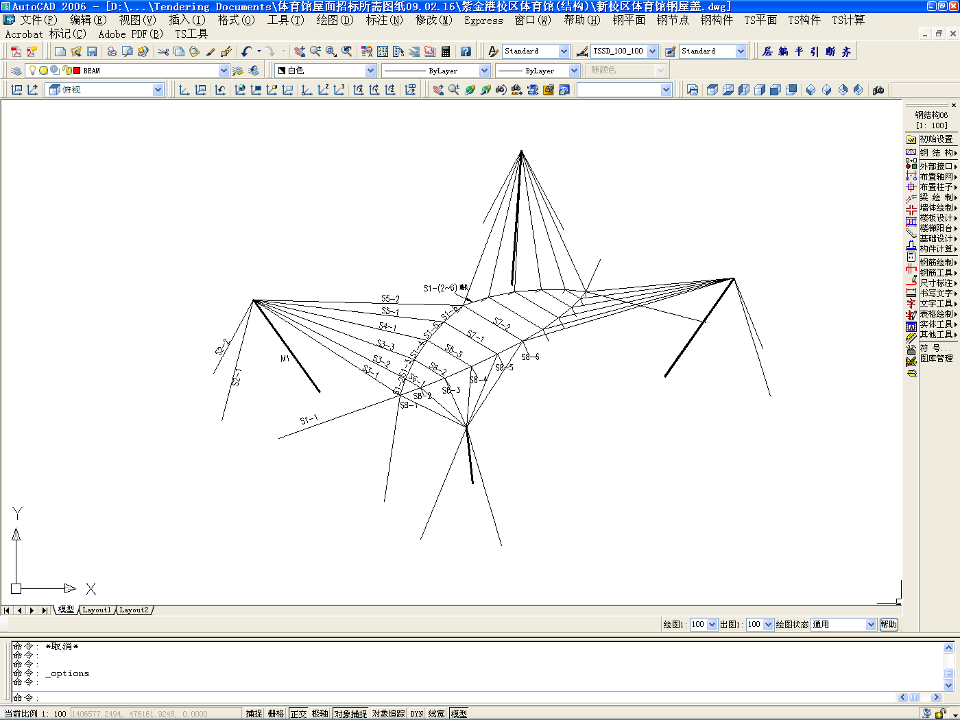The height and width of the screenshot is (720, 960).
Task: Expand the 钢 结 构 side menu
Action: (x=938, y=153)
